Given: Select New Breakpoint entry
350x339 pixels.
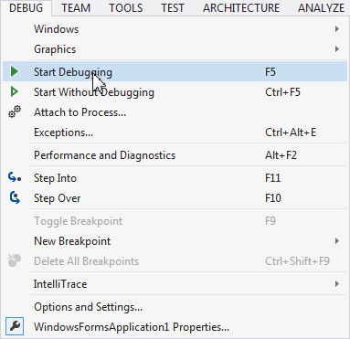Looking at the screenshot, I should click(x=175, y=241).
